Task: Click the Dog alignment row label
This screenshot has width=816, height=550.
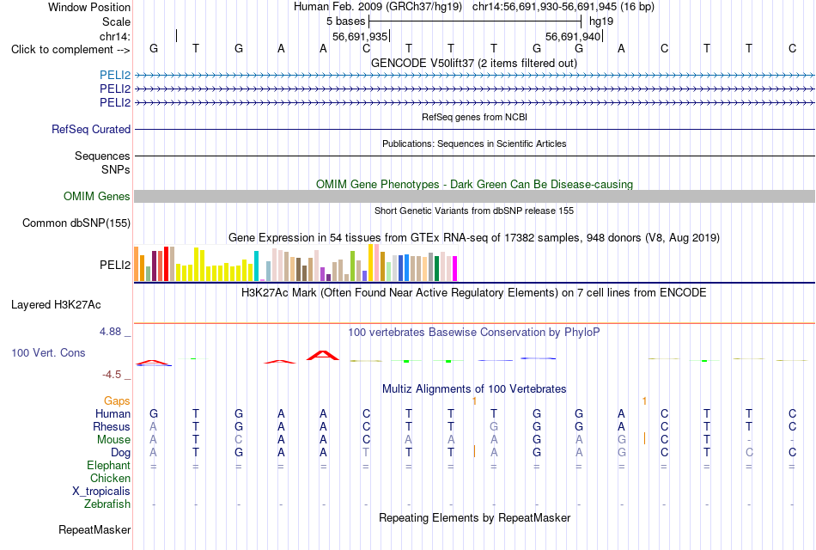Action: click(x=120, y=453)
